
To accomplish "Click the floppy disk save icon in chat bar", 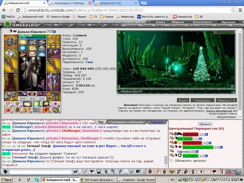I will point(99,172).
